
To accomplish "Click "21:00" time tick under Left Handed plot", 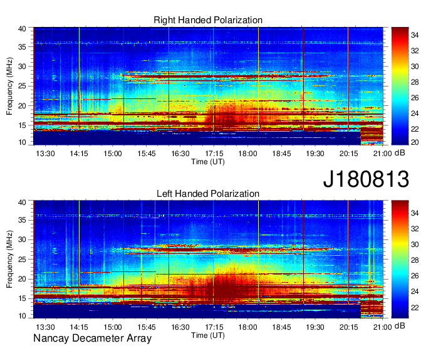I will 383,327.
